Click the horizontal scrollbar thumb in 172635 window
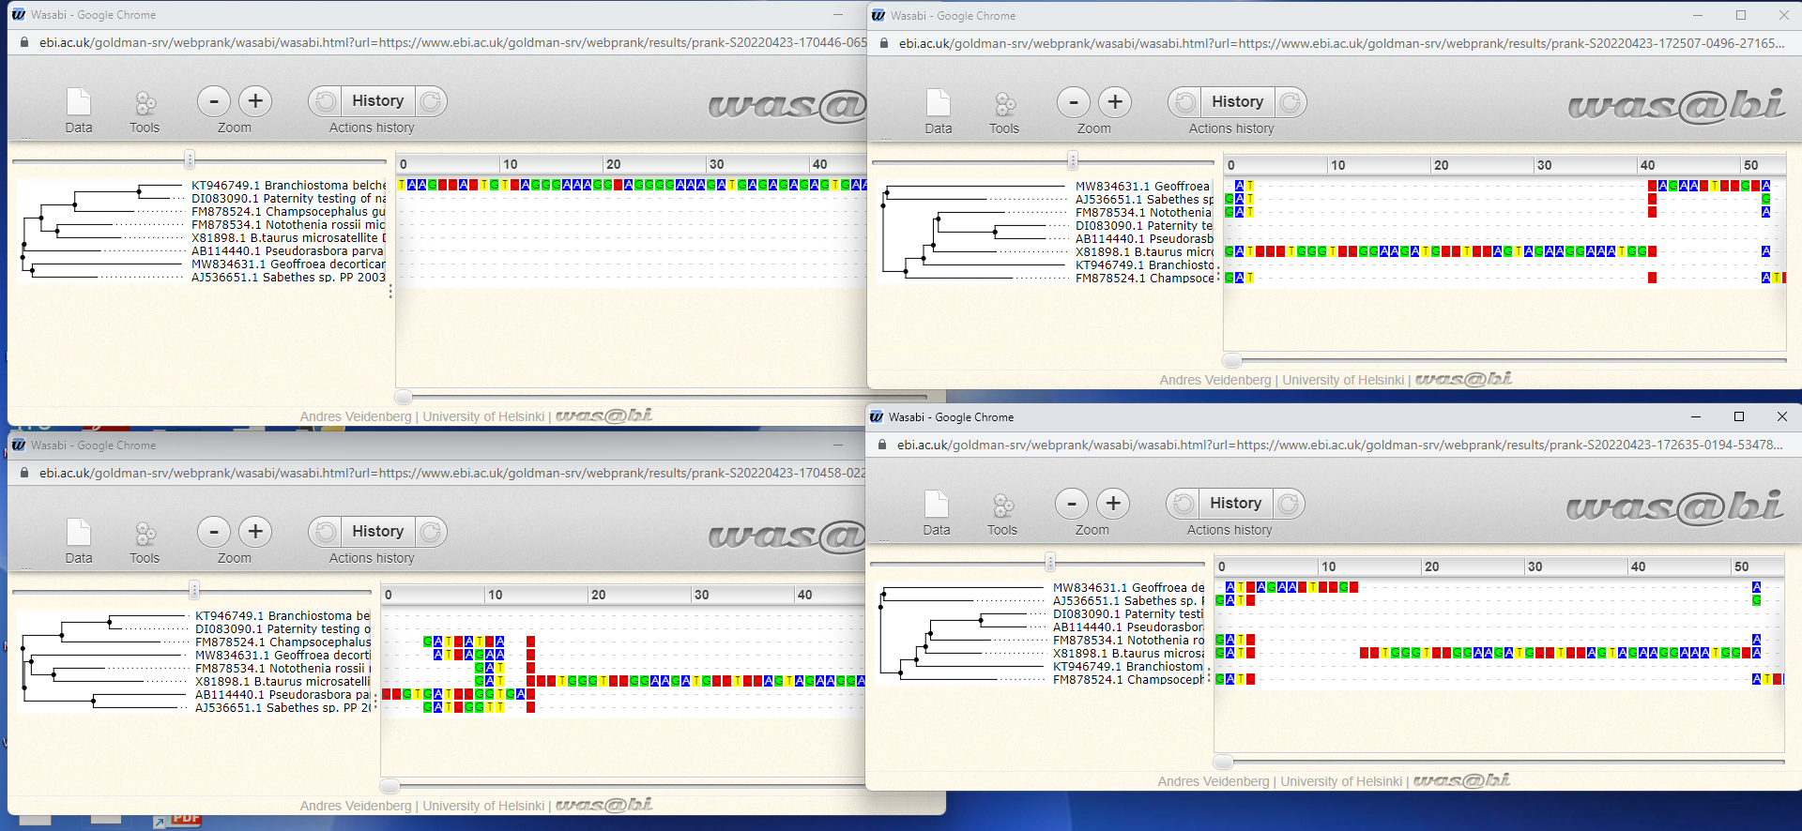This screenshot has height=831, width=1802. pos(1223,762)
